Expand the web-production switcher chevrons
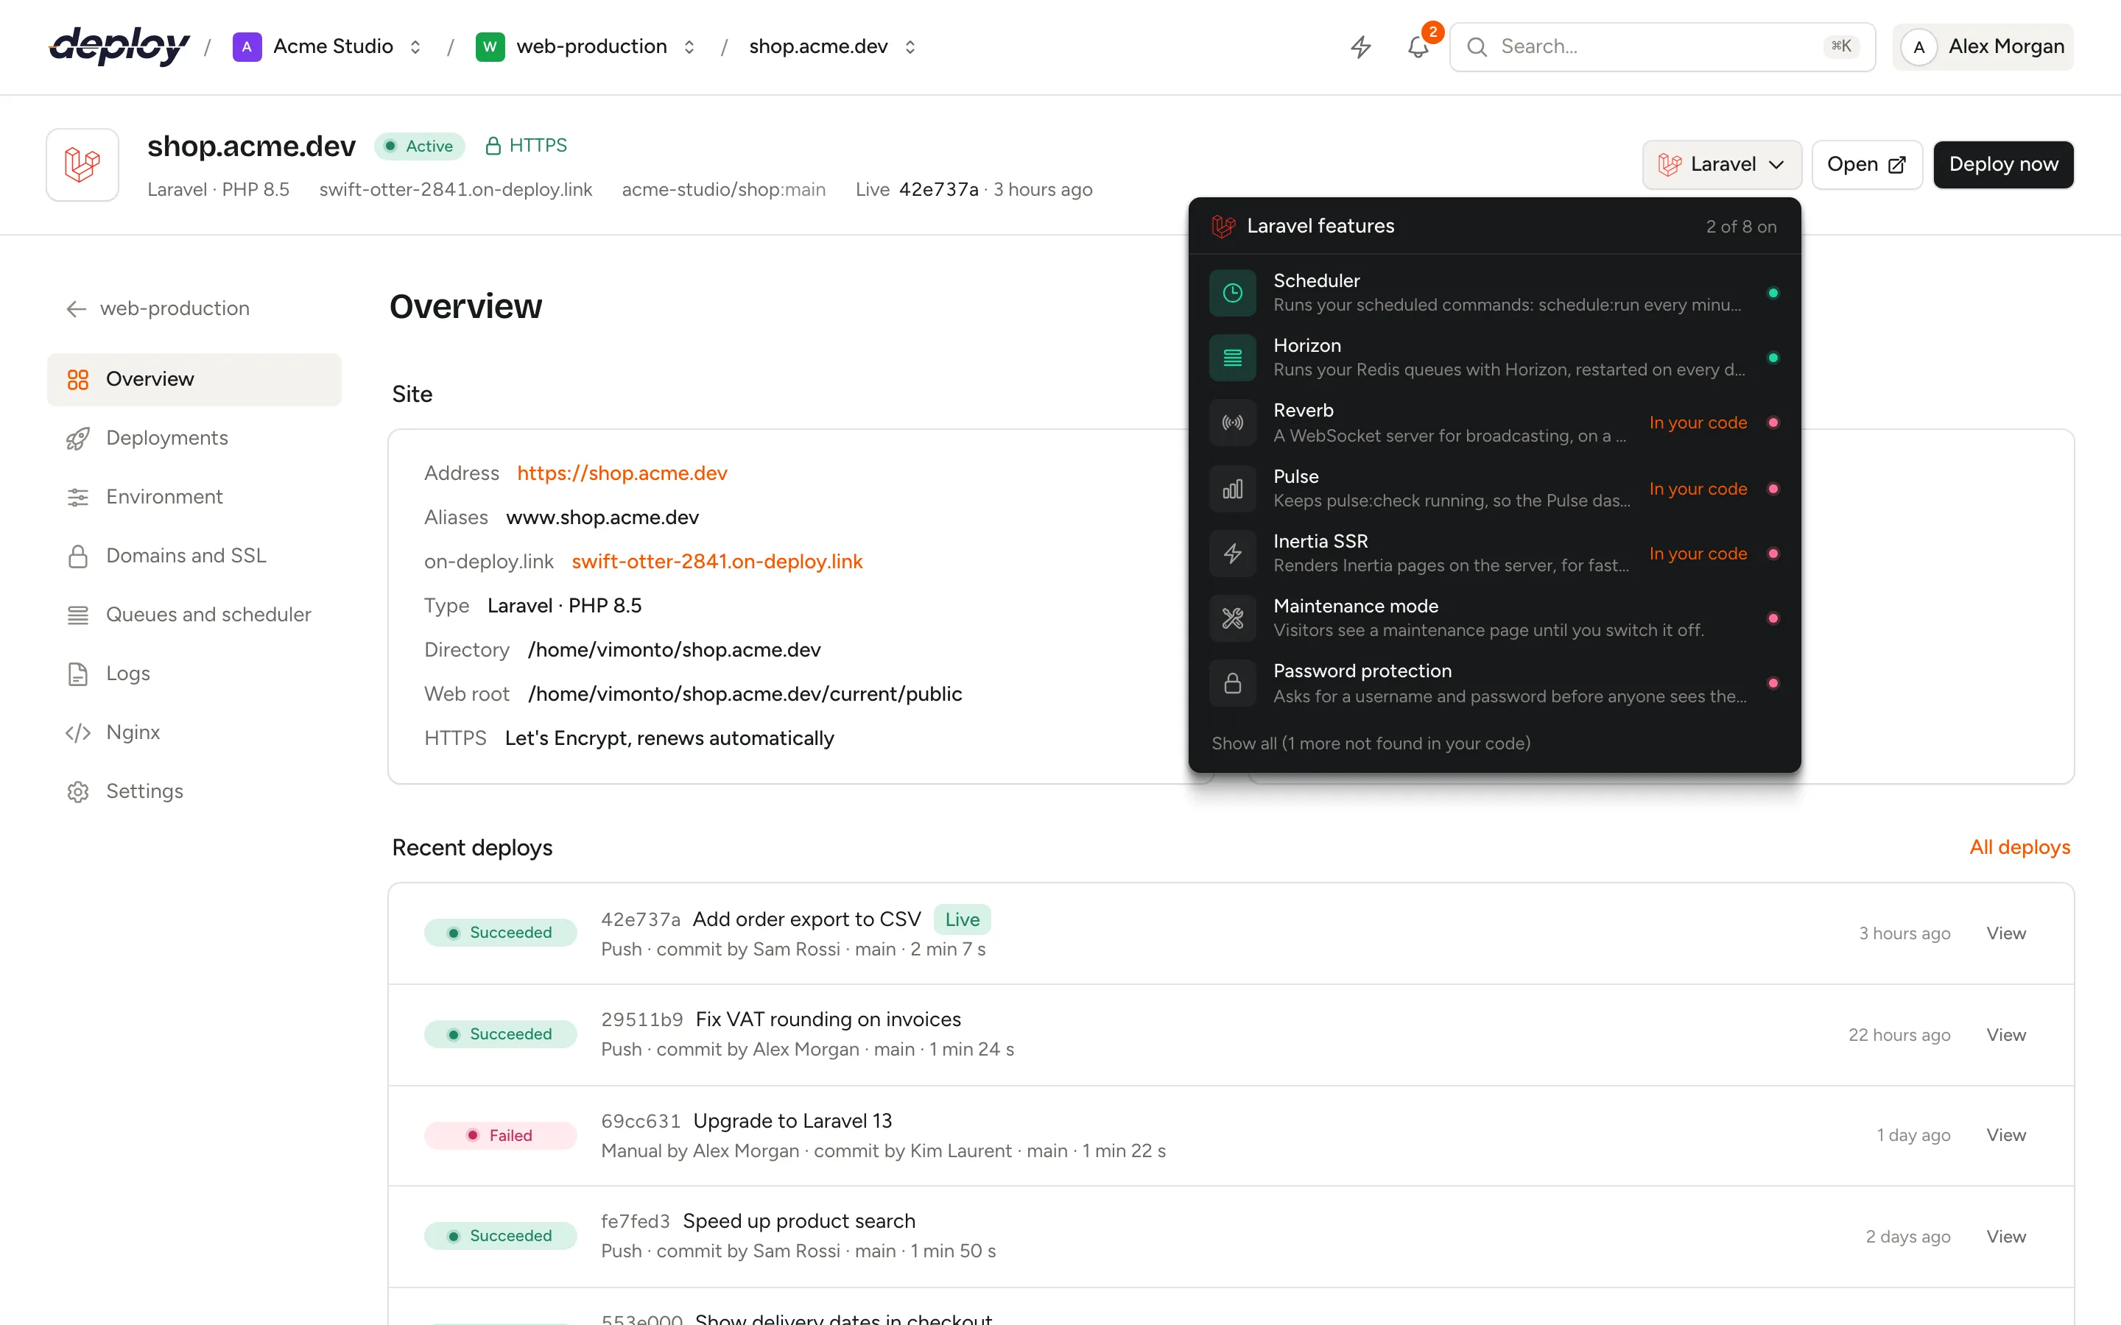The height and width of the screenshot is (1325, 2121). [x=689, y=46]
